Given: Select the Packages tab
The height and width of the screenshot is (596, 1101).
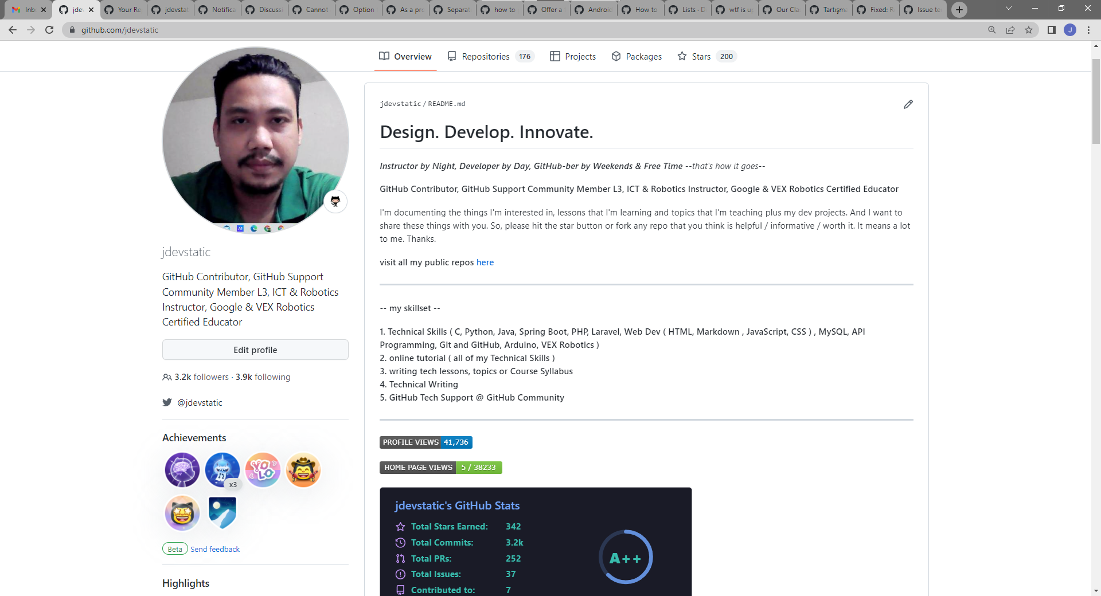Looking at the screenshot, I should pyautogui.click(x=643, y=56).
